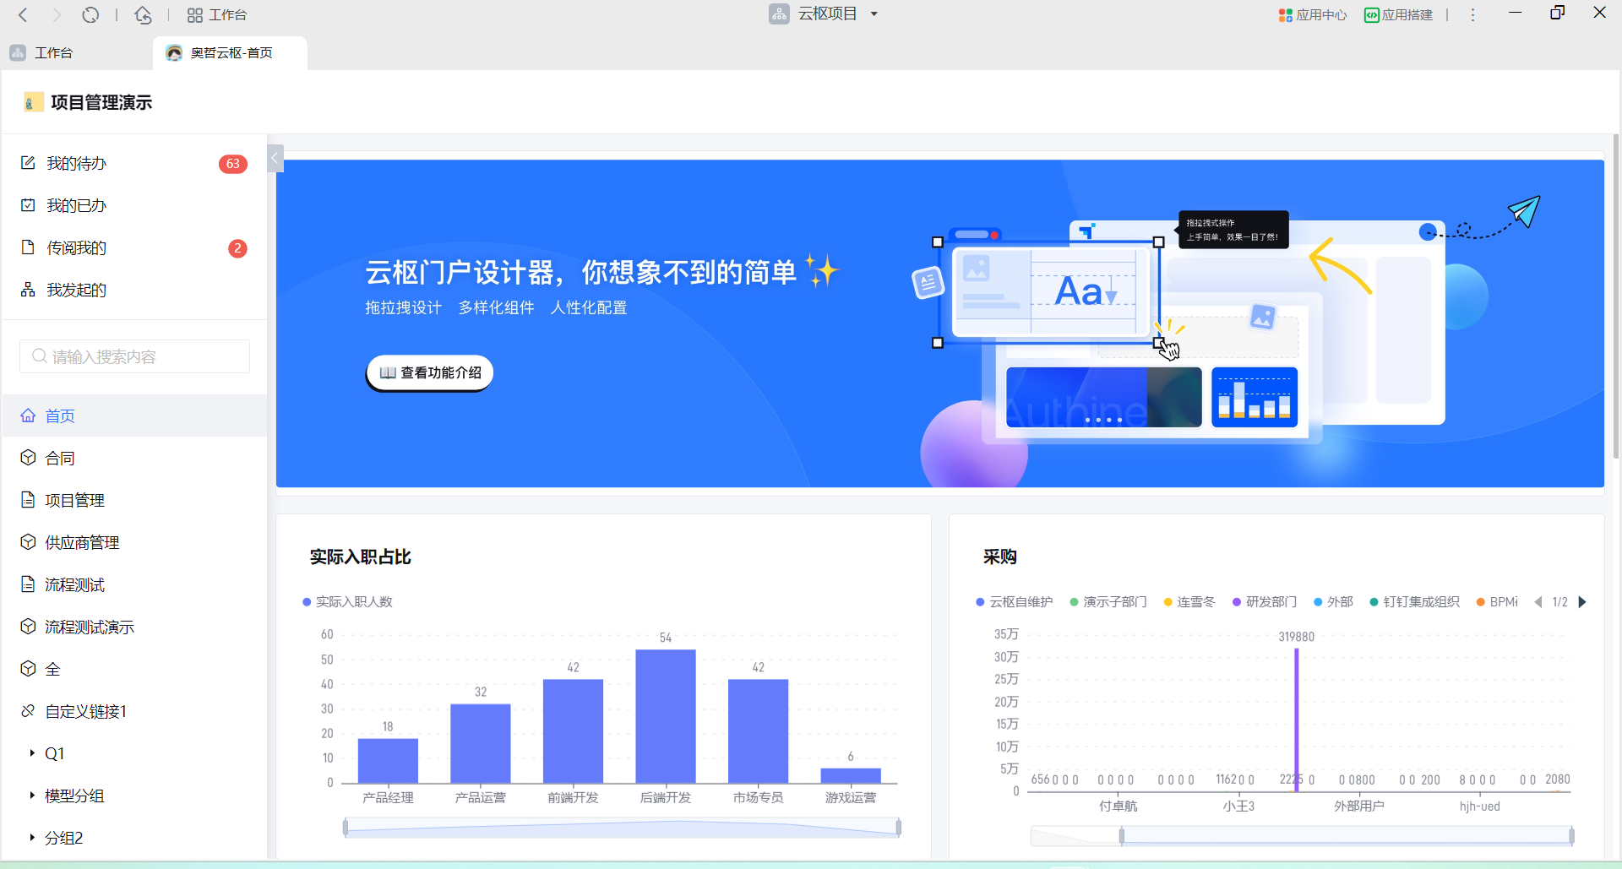Click left handle of 采购 zoom slider
The width and height of the screenshot is (1622, 869).
(x=1122, y=836)
